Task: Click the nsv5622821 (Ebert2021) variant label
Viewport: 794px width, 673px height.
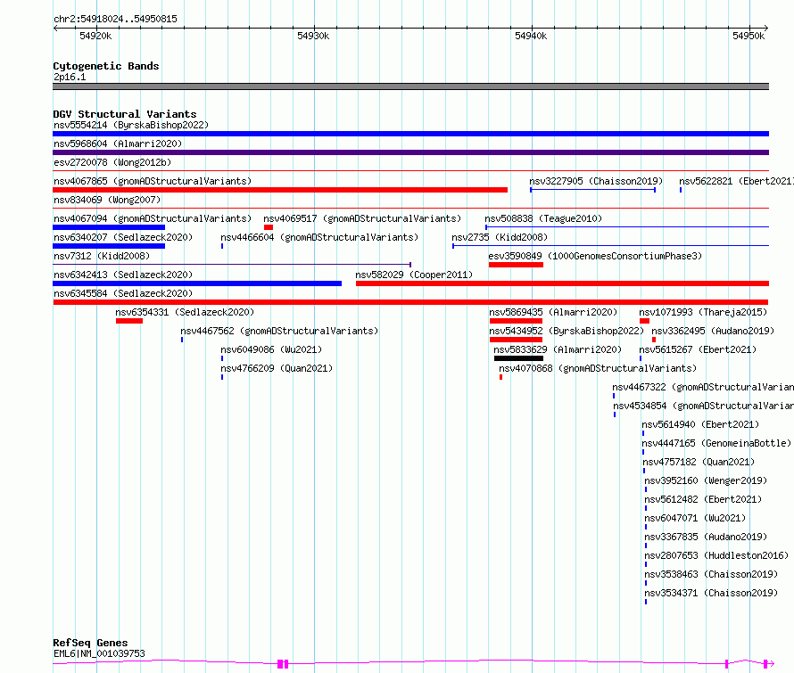Action: (736, 181)
